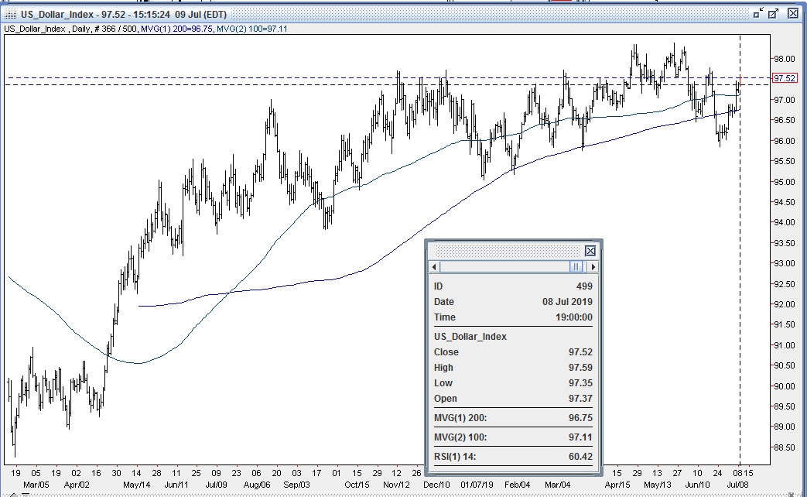Click the '01/07/19' date axis label
Image resolution: width=807 pixels, height=497 pixels.
(477, 485)
